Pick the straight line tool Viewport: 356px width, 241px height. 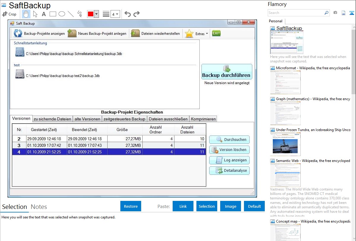71,14
